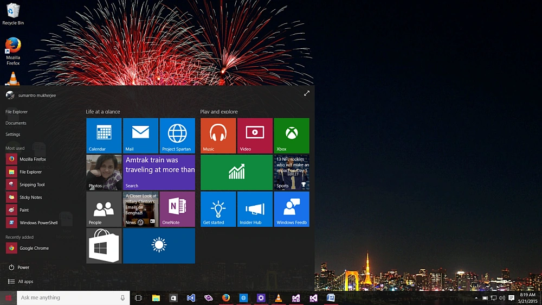
Task: Open the Xbox tile
Action: [x=292, y=135]
